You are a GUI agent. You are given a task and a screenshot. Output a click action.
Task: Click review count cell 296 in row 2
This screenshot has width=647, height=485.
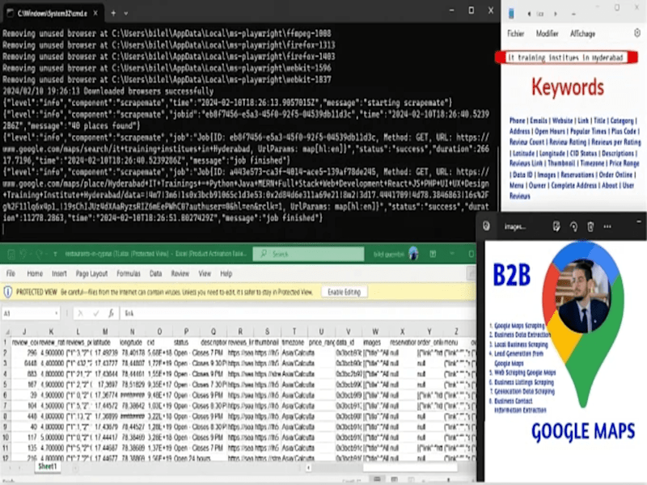(x=26, y=352)
